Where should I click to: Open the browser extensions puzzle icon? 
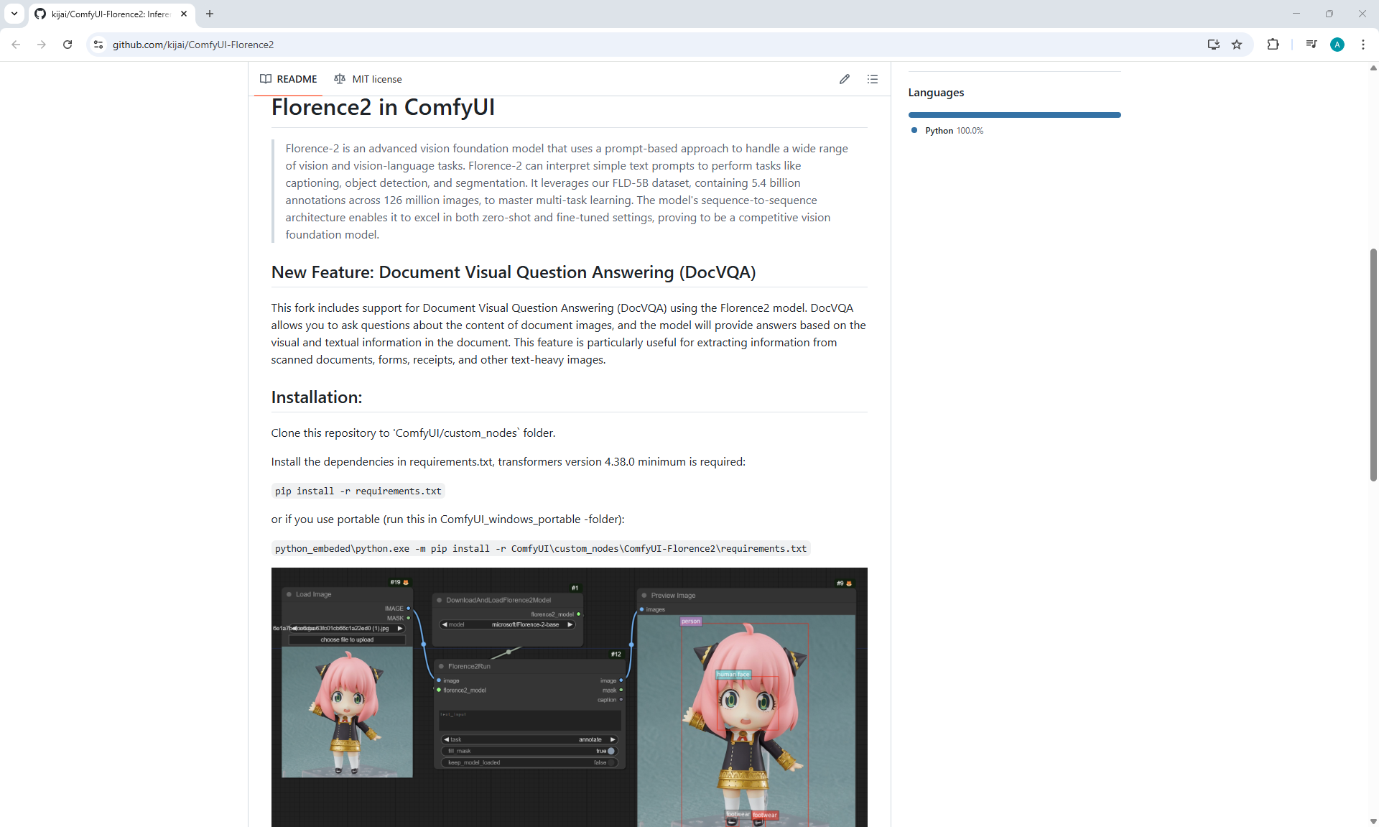coord(1273,45)
